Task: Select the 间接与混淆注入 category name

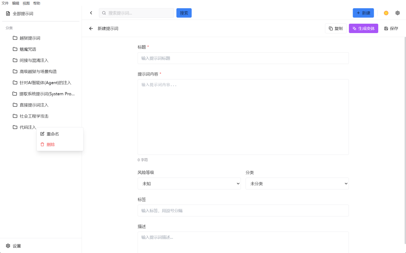Action: [x=34, y=61]
